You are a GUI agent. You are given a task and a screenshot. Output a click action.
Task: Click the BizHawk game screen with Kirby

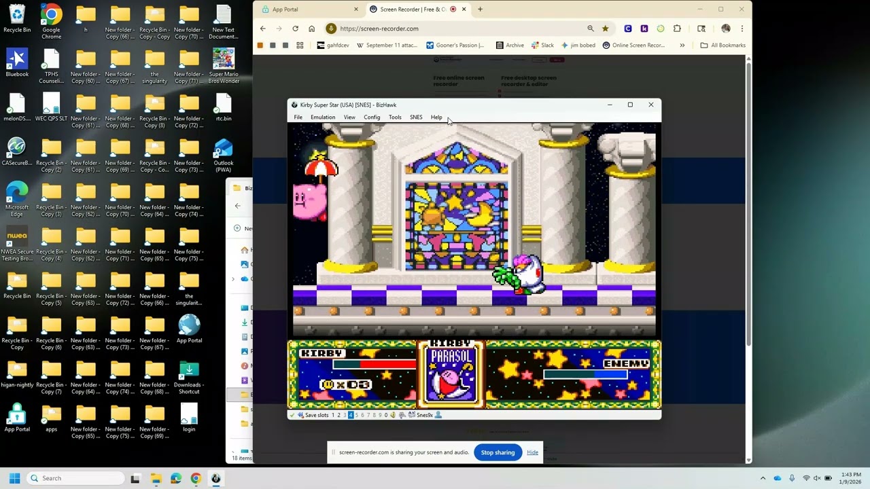point(474,266)
